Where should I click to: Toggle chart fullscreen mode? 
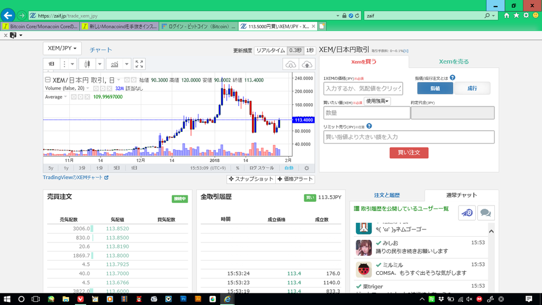pyautogui.click(x=139, y=64)
